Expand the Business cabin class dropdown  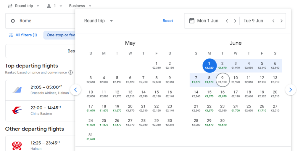(x=80, y=6)
